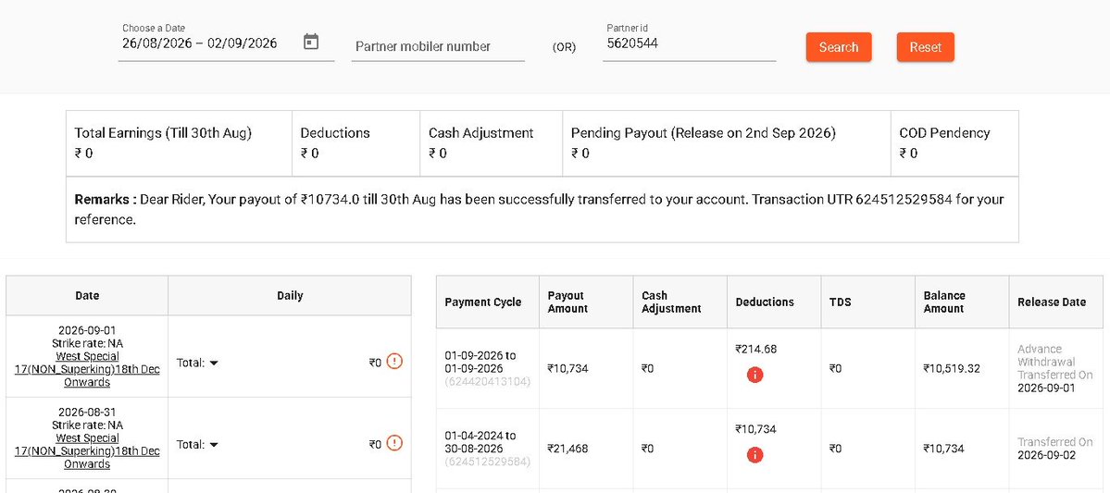Click payment cycle 01-09-2026 to 01-09-2026

coord(480,363)
